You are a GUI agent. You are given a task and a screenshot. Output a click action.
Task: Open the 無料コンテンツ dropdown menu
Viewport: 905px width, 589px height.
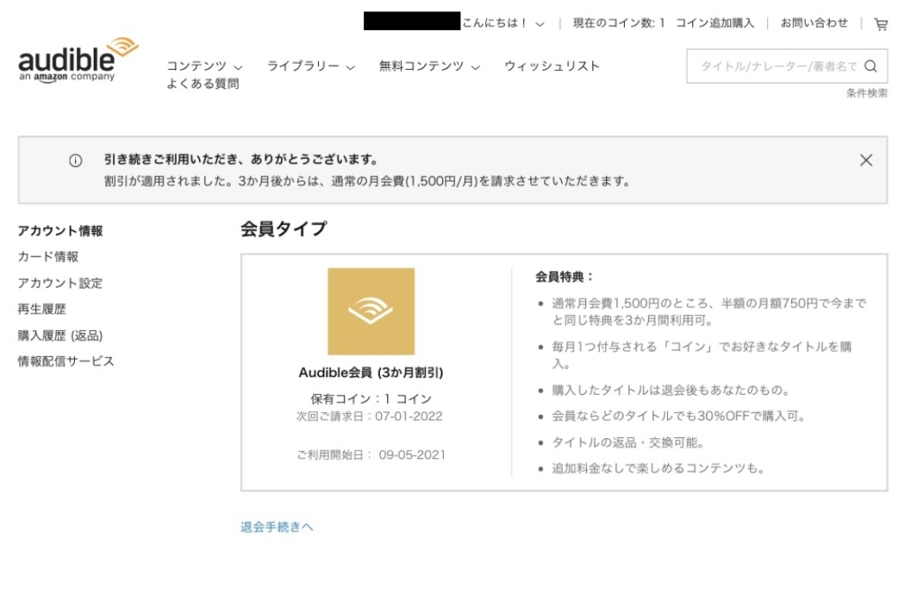coord(430,66)
